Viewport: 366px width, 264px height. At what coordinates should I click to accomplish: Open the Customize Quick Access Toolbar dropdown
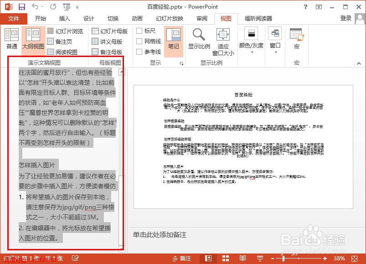77,7
